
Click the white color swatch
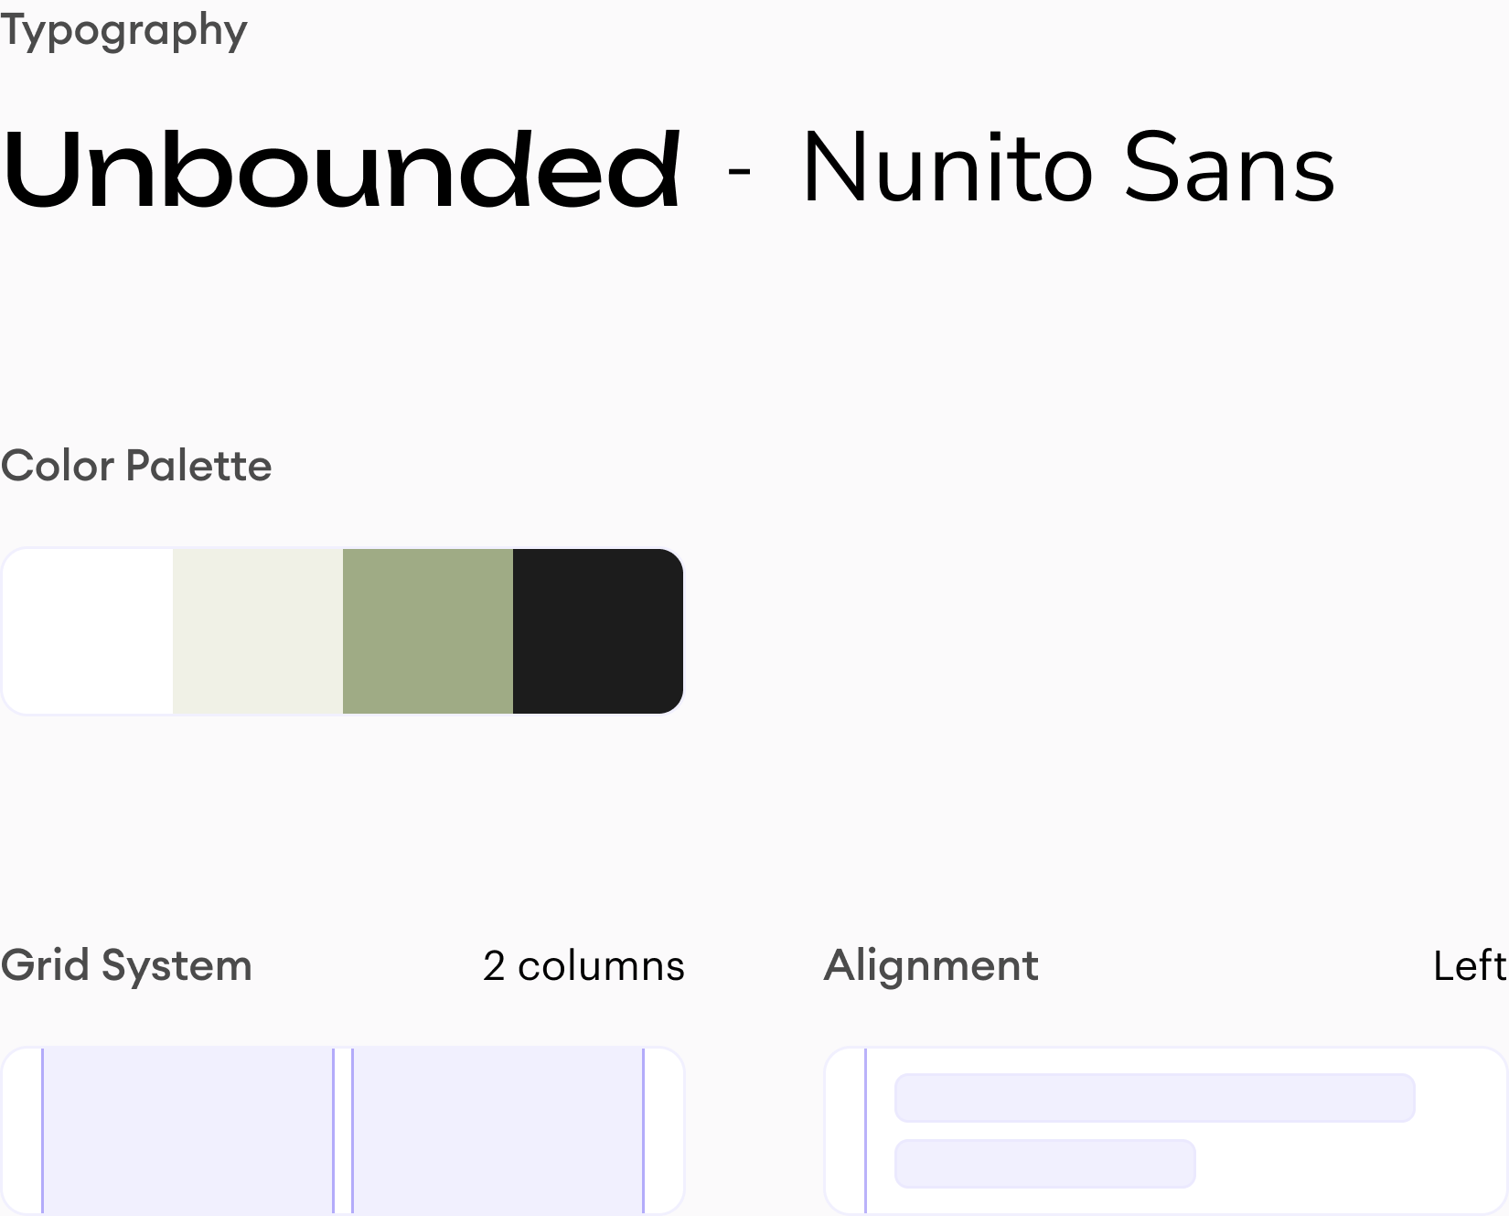(x=88, y=631)
